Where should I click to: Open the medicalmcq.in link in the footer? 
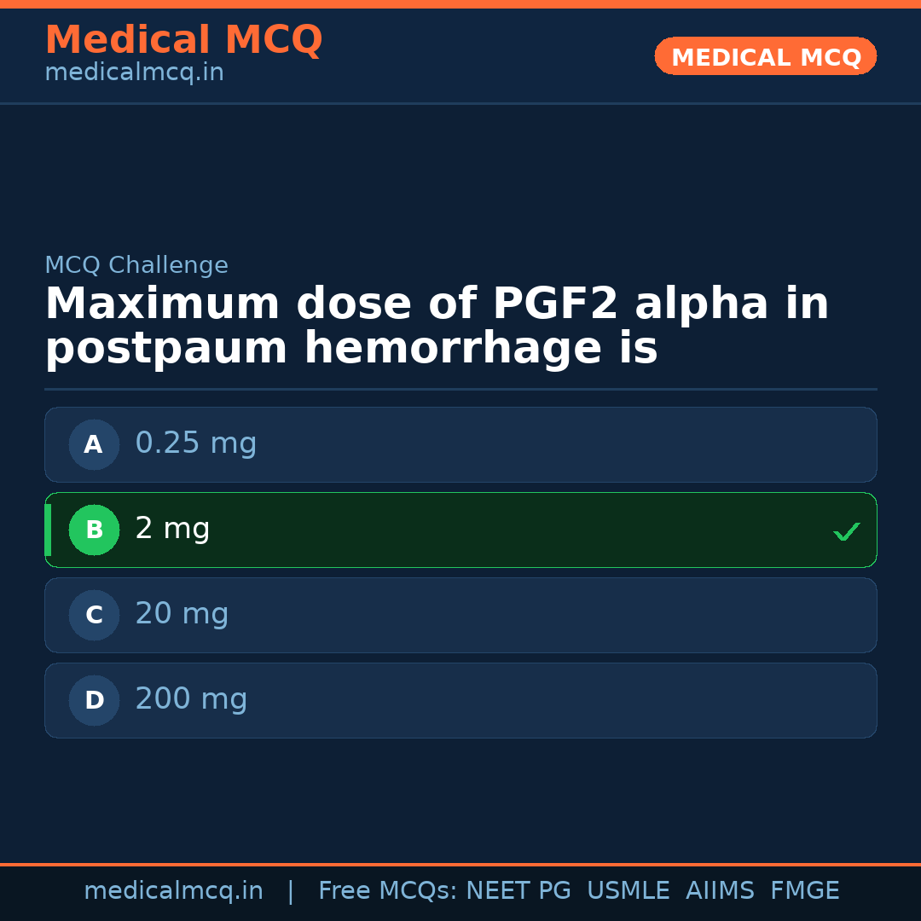(173, 891)
